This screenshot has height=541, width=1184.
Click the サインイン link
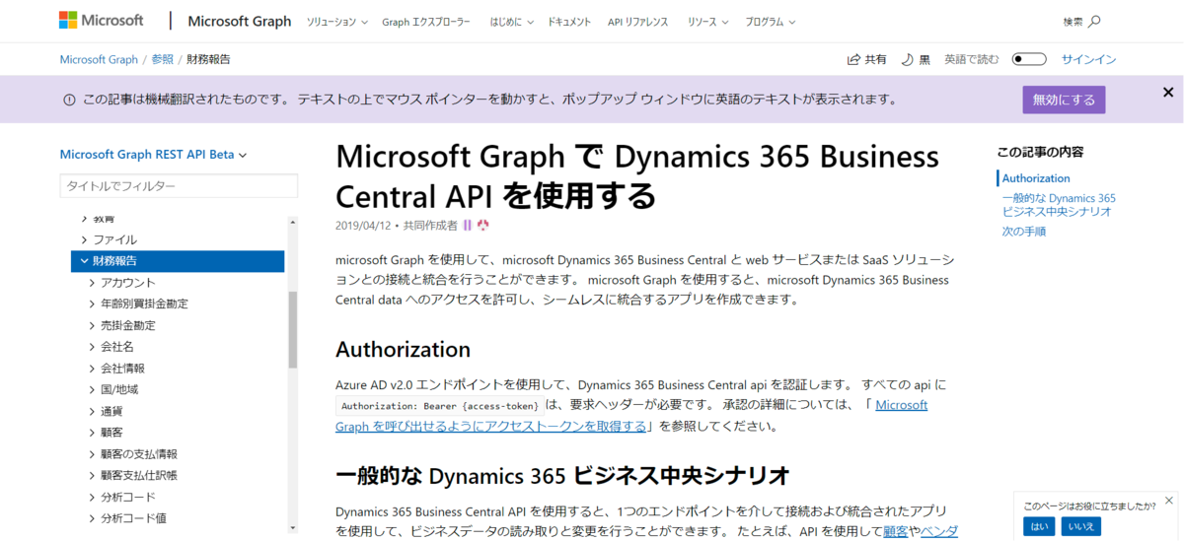click(x=1089, y=59)
